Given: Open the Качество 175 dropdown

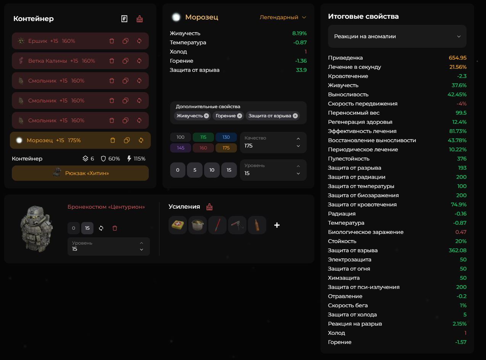Looking at the screenshot, I should coord(273,143).
